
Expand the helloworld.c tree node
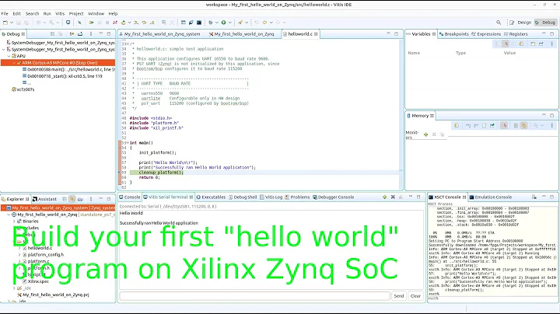[x=19, y=248]
